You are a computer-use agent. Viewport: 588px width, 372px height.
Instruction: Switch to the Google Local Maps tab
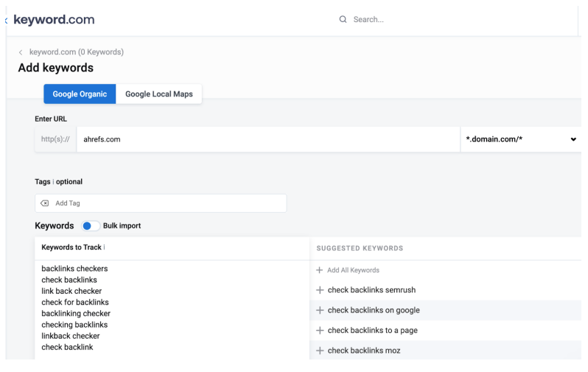click(159, 94)
